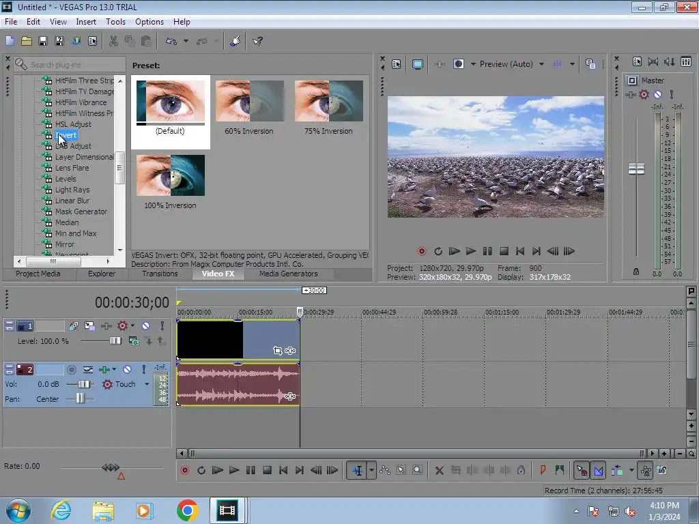Screen dimensions: 699x524
Task: Open Google Chrome from the taskbar
Action: point(187,510)
